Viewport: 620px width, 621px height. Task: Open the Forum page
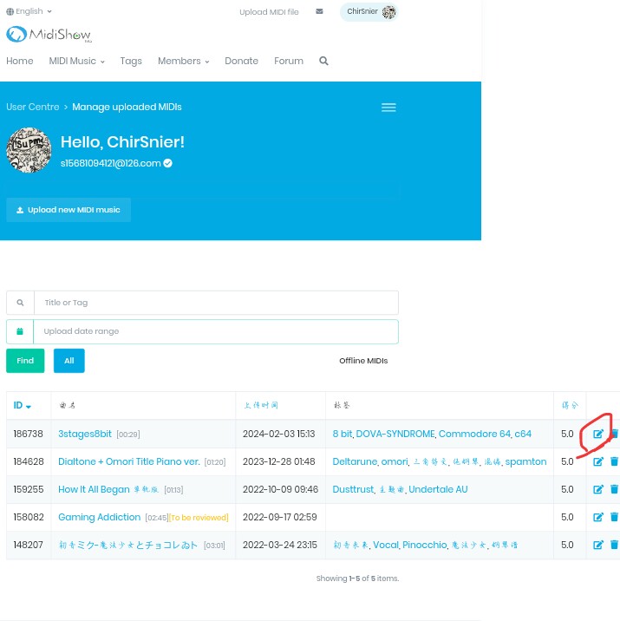tap(288, 61)
